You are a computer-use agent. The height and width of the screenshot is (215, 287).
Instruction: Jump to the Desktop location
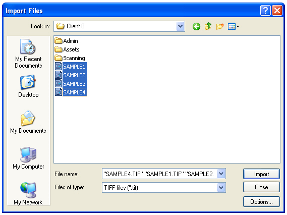tap(28, 86)
